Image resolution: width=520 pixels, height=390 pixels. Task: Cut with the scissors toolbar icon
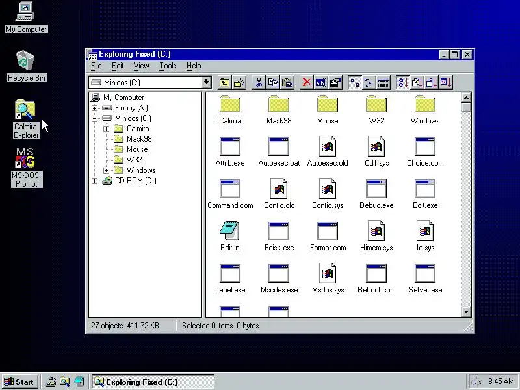click(x=259, y=83)
